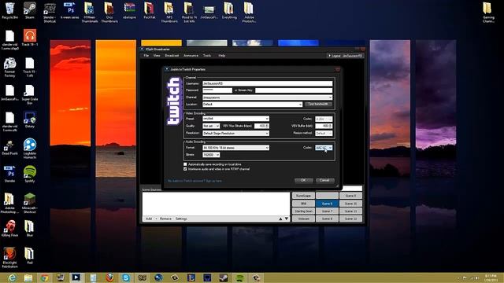504x283 pixels.
Task: Open the Quality dropdown
Action: [x=211, y=126]
